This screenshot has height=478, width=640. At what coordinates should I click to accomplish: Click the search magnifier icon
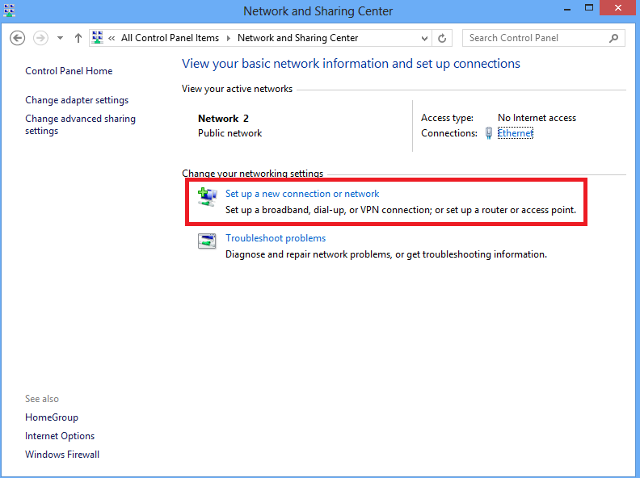pos(614,38)
